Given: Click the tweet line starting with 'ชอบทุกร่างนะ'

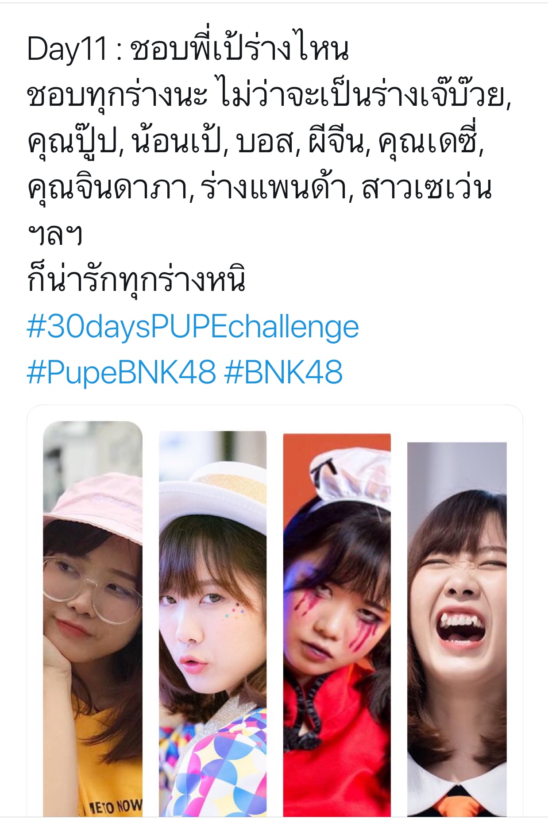Looking at the screenshot, I should [x=269, y=95].
